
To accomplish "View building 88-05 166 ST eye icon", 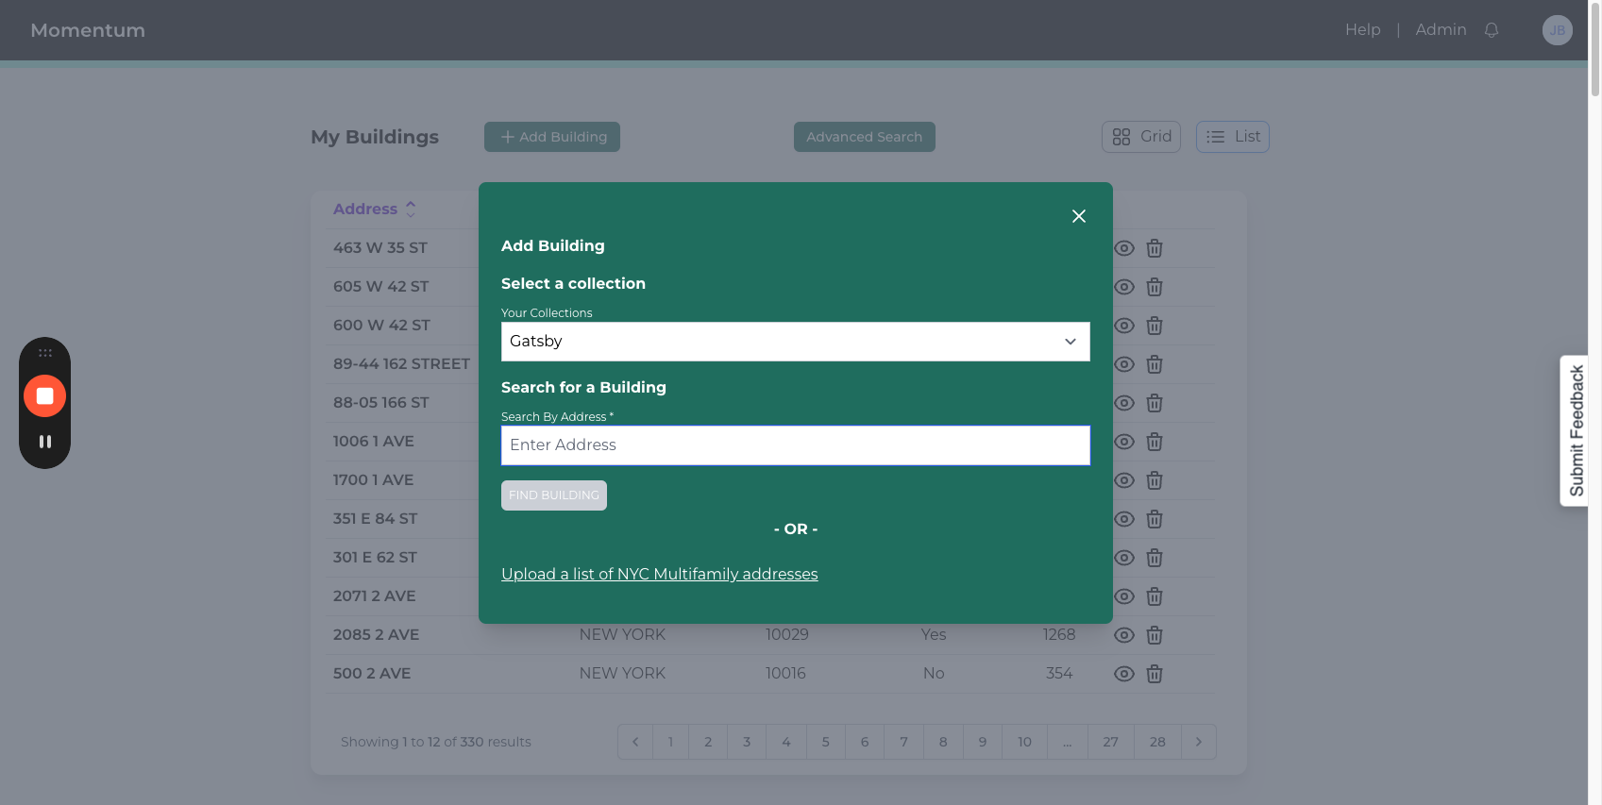I will point(1123,403).
